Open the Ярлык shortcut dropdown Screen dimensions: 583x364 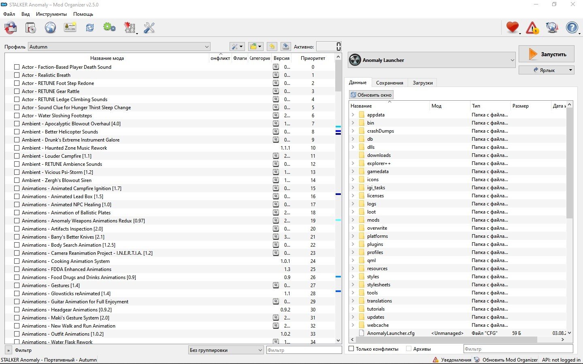click(547, 70)
